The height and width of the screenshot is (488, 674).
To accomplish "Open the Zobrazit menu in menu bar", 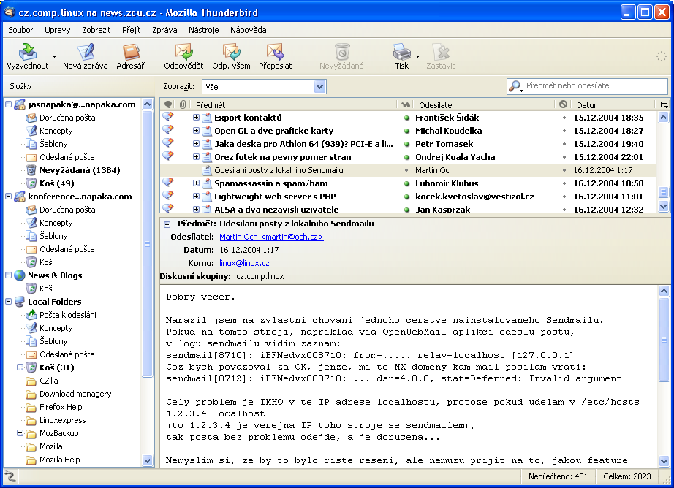I will point(96,30).
